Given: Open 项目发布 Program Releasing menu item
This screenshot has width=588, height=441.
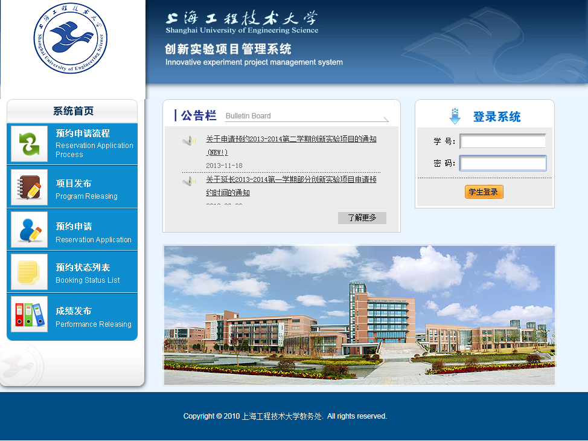Looking at the screenshot, I should [74, 184].
